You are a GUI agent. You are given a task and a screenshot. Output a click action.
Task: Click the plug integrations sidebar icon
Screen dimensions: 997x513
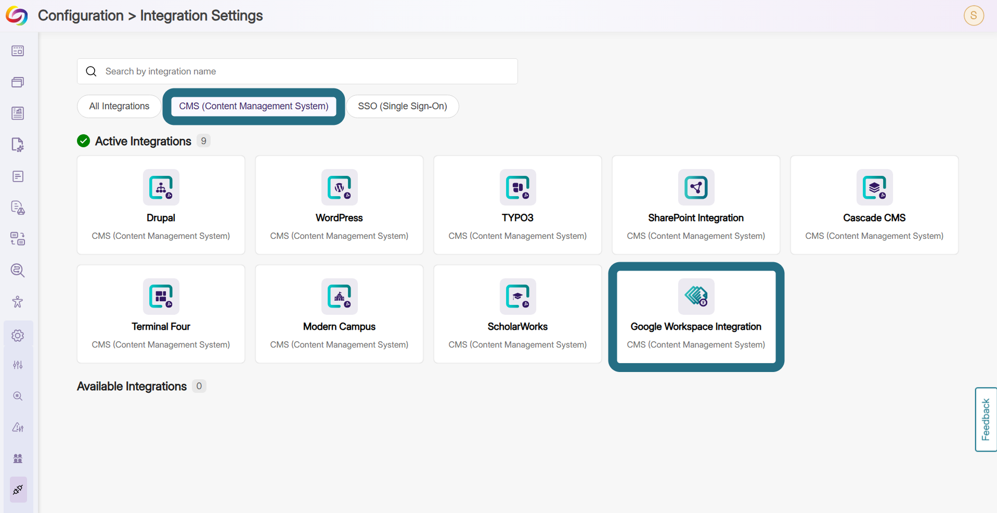(x=18, y=490)
